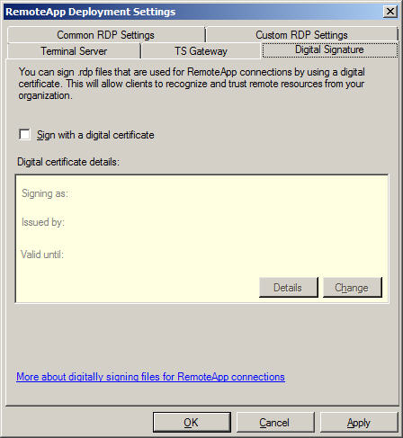403x438 pixels.
Task: Click the Details button for the certificate
Action: click(288, 288)
